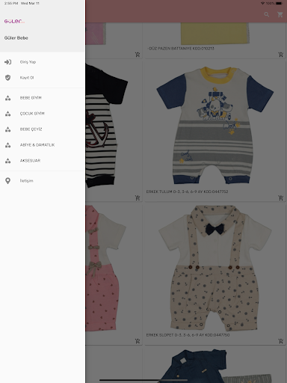Screen dimensions: 287x383
Task: Add ERKEK TULUM product to cart icon
Action: pyautogui.click(x=280, y=197)
